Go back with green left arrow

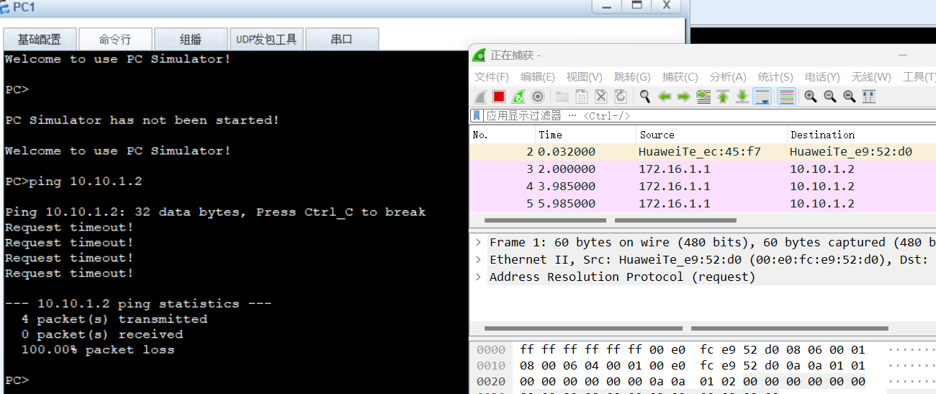point(665,97)
